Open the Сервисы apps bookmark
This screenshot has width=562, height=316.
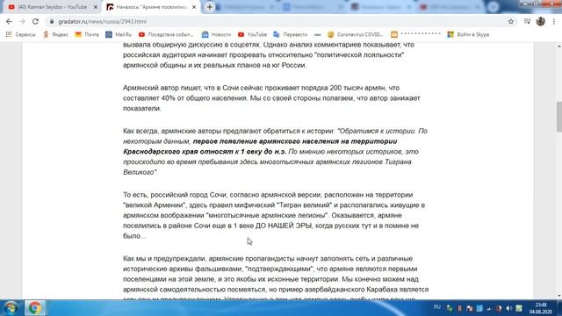pyautogui.click(x=21, y=34)
